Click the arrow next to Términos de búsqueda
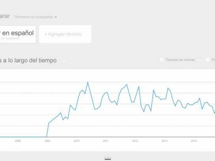This screenshot has height=161, width=215. pyautogui.click(x=56, y=17)
